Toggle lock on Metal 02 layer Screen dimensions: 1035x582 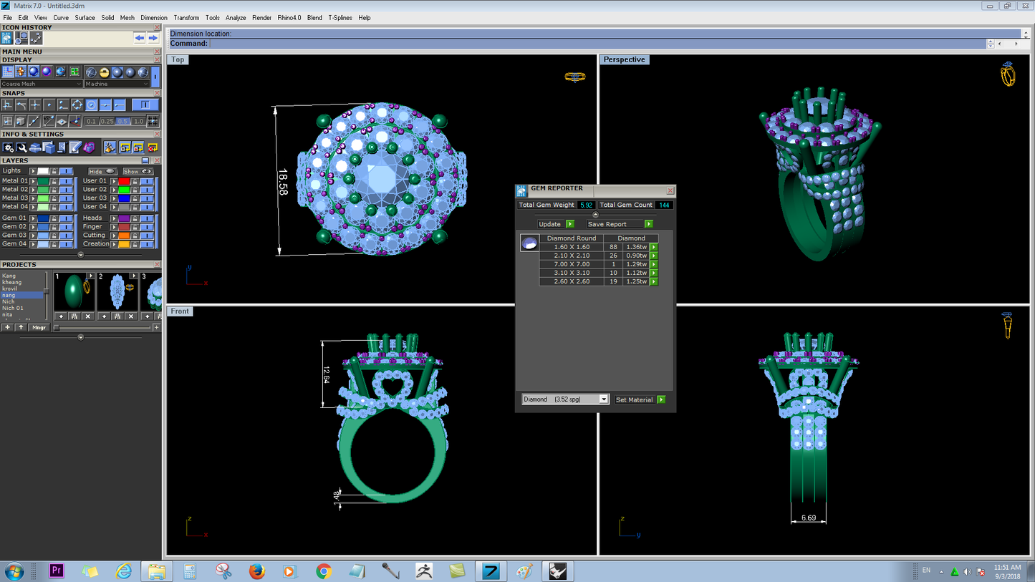point(54,190)
